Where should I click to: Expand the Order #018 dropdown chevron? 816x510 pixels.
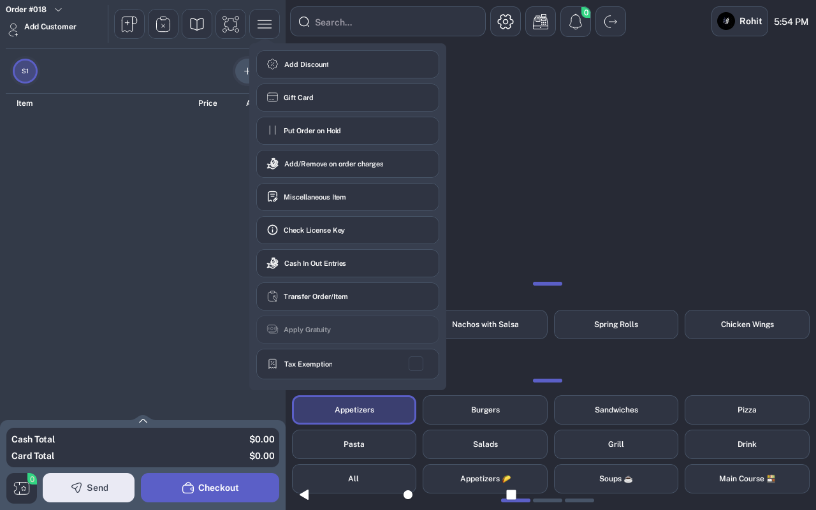[x=58, y=10]
